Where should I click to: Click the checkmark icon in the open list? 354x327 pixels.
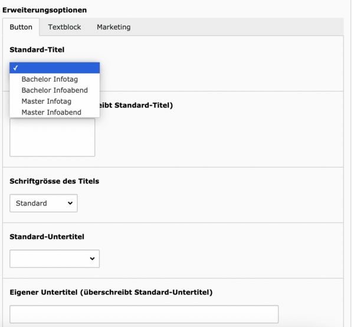point(15,68)
